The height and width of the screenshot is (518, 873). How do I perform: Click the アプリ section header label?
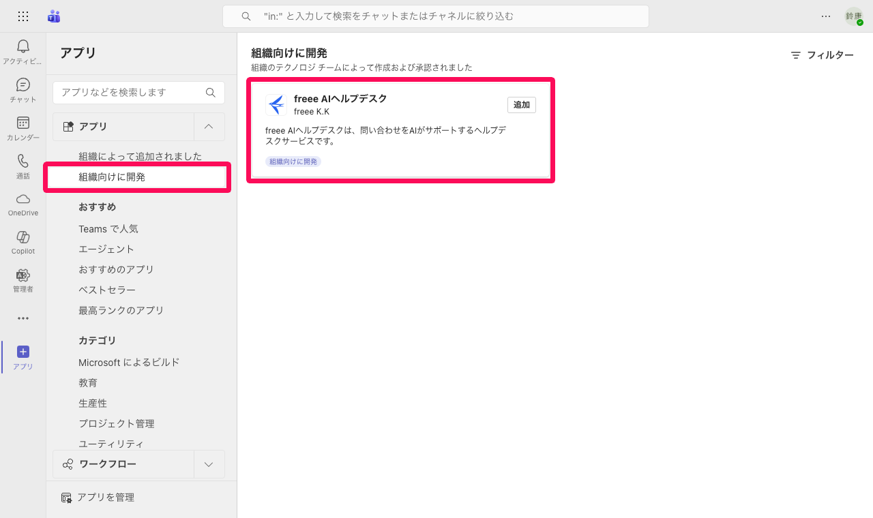tap(93, 126)
